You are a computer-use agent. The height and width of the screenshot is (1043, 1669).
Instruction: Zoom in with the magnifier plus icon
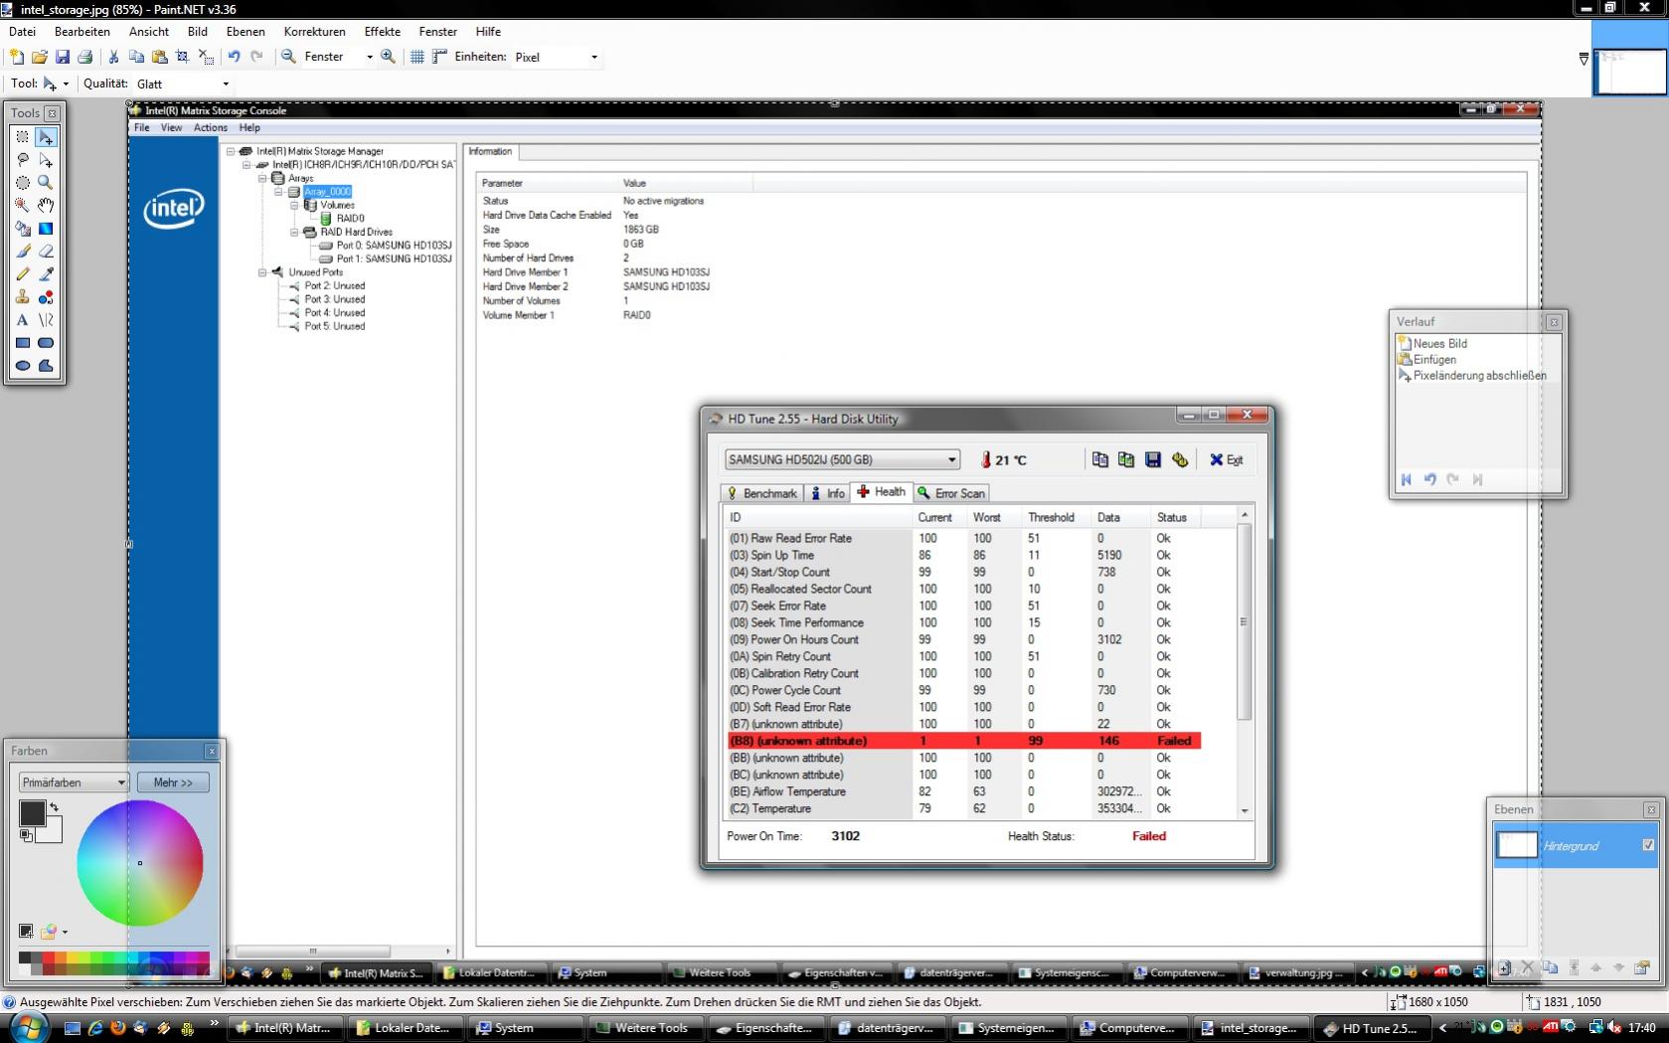click(389, 57)
